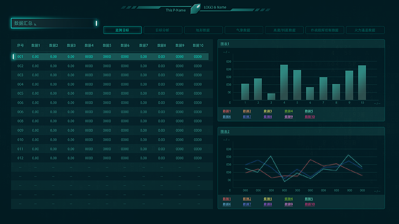Select the 监测目标 tab
Screen dimensions: 399x224
[x=123, y=30]
